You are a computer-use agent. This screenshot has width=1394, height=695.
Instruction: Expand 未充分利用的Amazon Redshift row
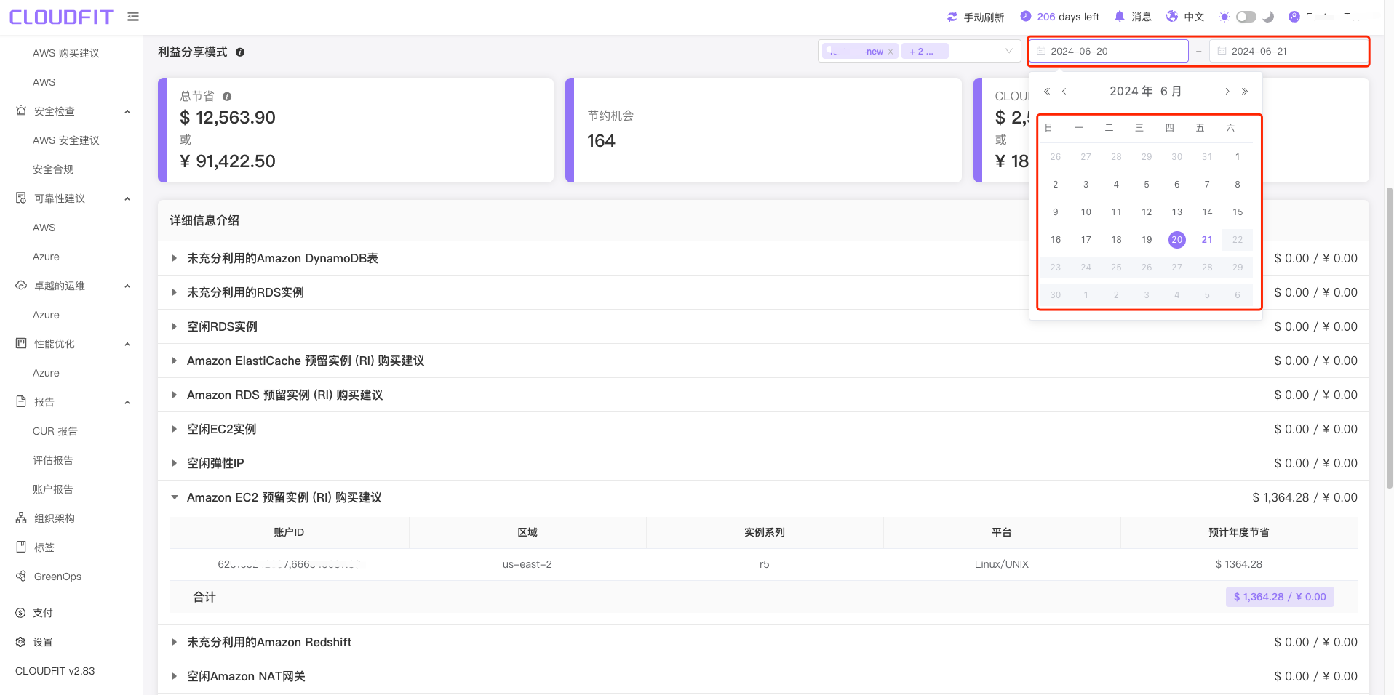coord(175,642)
